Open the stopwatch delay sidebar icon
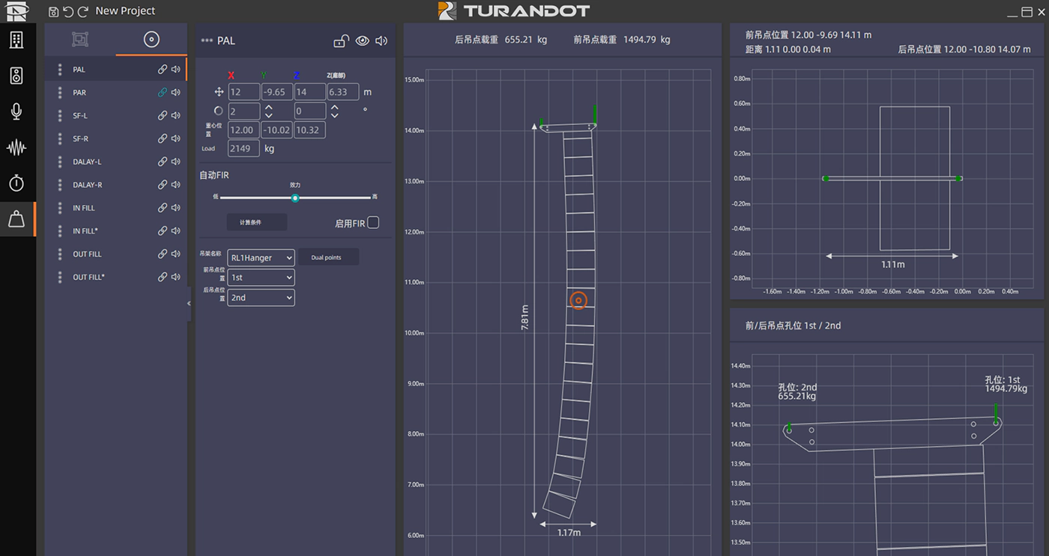This screenshot has width=1049, height=556. click(x=16, y=183)
